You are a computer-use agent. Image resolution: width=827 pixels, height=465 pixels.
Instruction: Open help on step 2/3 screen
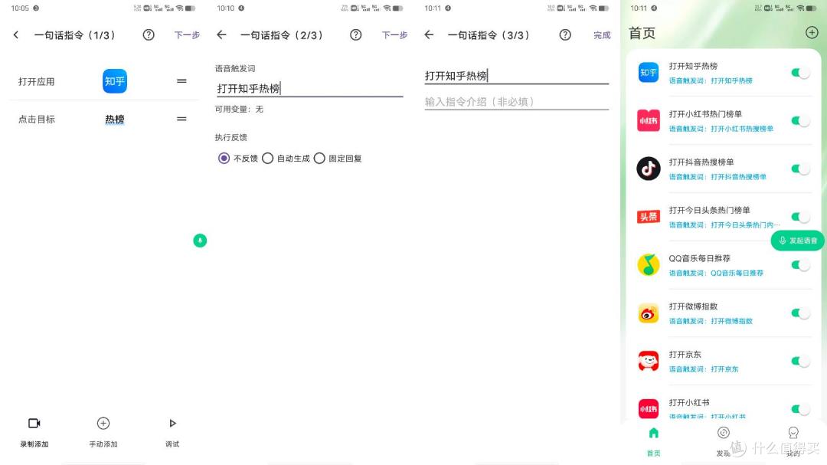(x=356, y=34)
